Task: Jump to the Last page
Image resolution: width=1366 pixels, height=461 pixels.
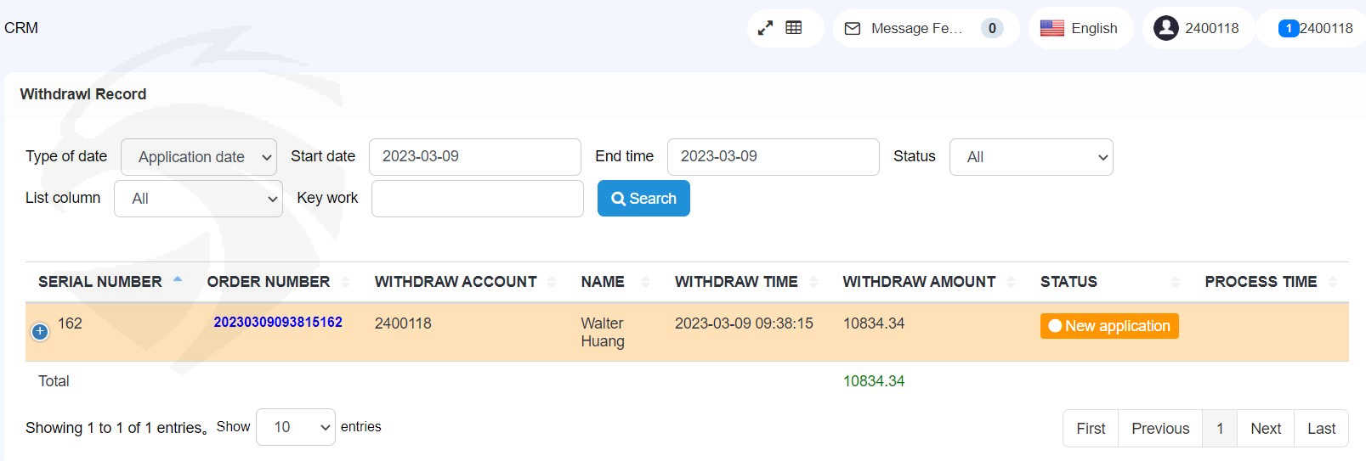Action: (1320, 429)
